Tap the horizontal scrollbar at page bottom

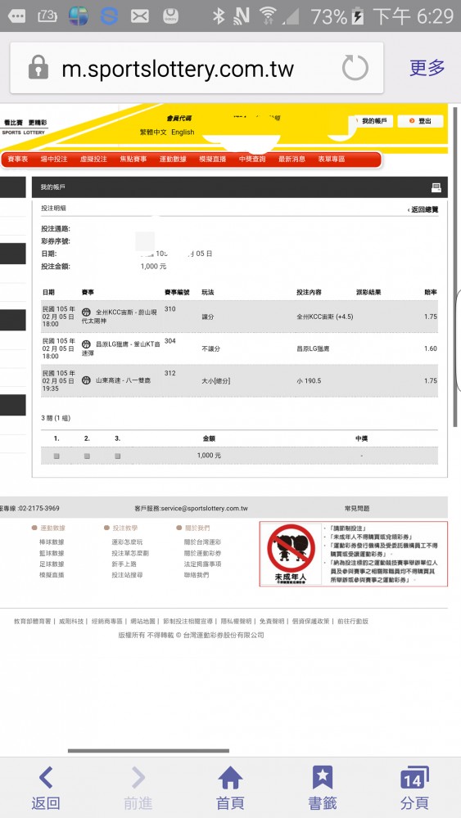pos(148,751)
